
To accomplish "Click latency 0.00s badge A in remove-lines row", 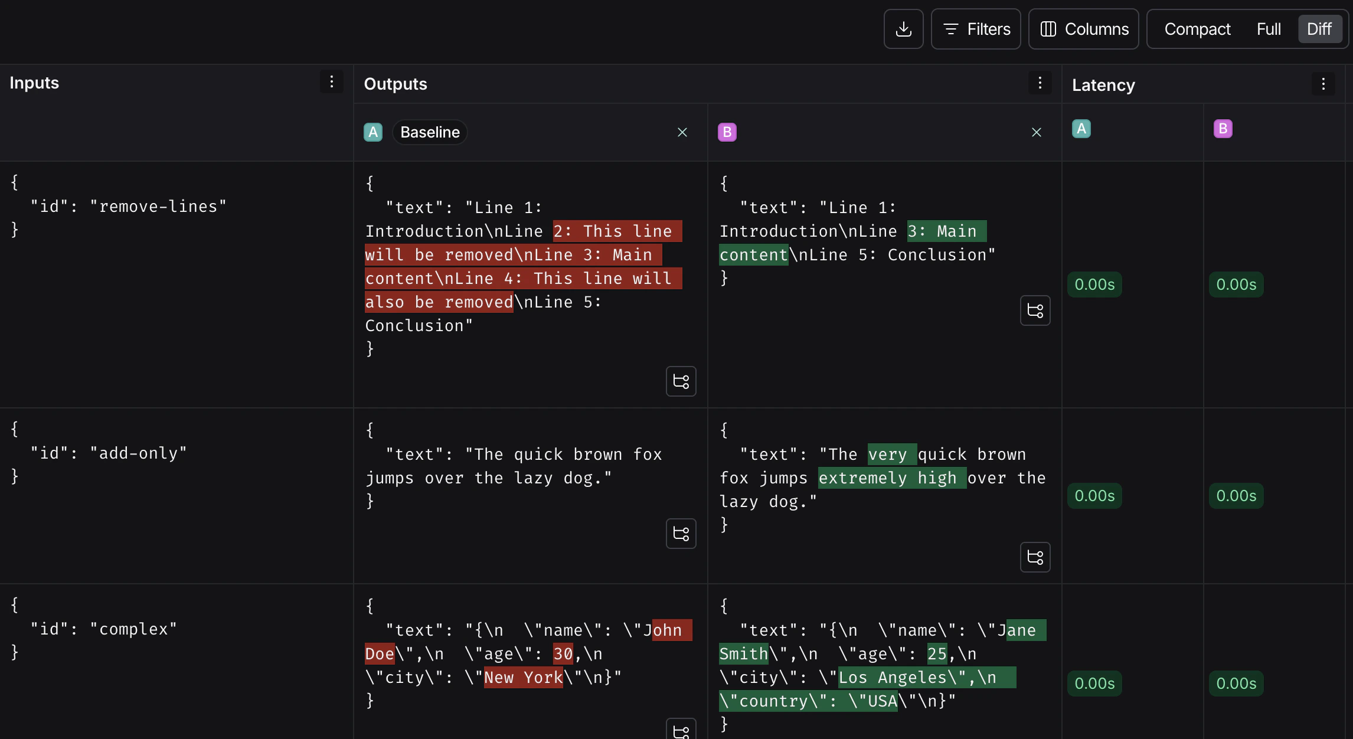I will point(1094,285).
